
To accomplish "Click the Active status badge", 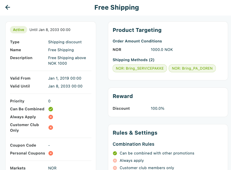I will point(18,30).
